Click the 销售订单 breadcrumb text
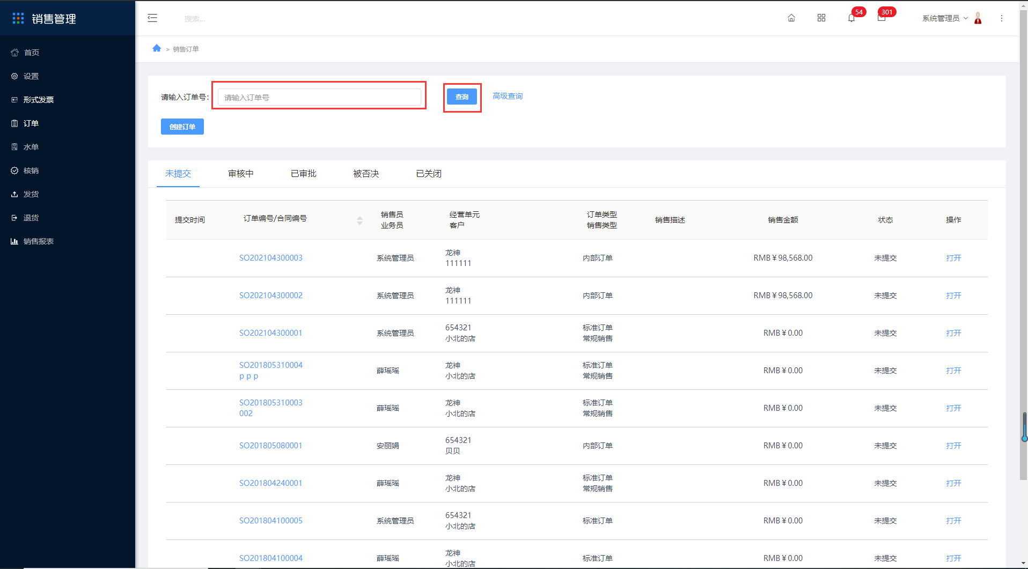This screenshot has width=1028, height=569. pos(186,49)
